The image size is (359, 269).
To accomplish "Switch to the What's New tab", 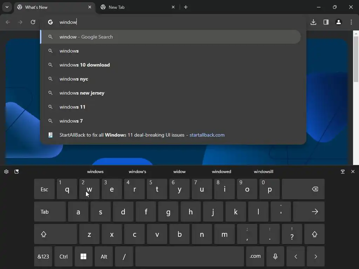I will pyautogui.click(x=54, y=7).
